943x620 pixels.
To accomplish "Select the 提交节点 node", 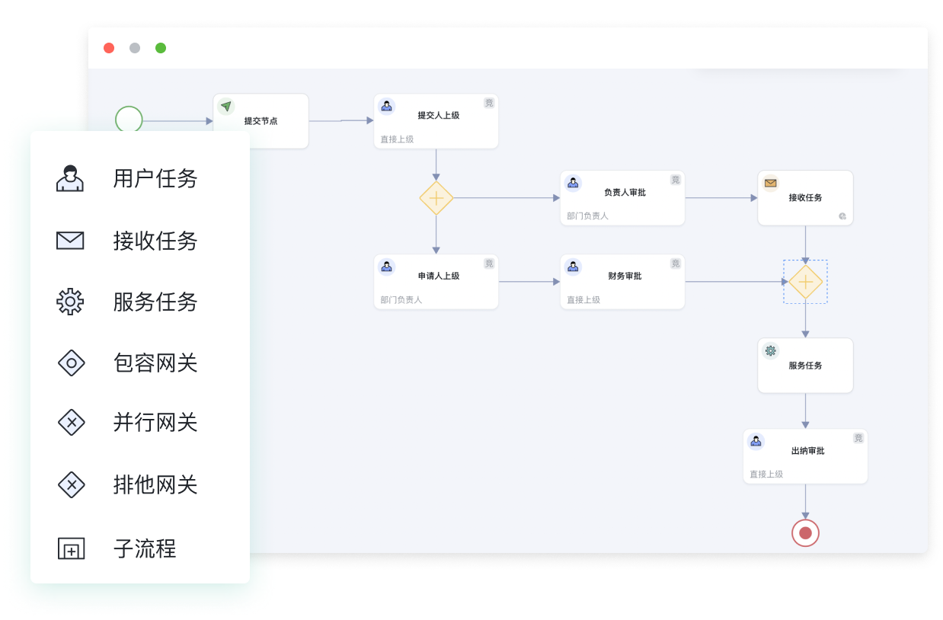I will click(261, 121).
